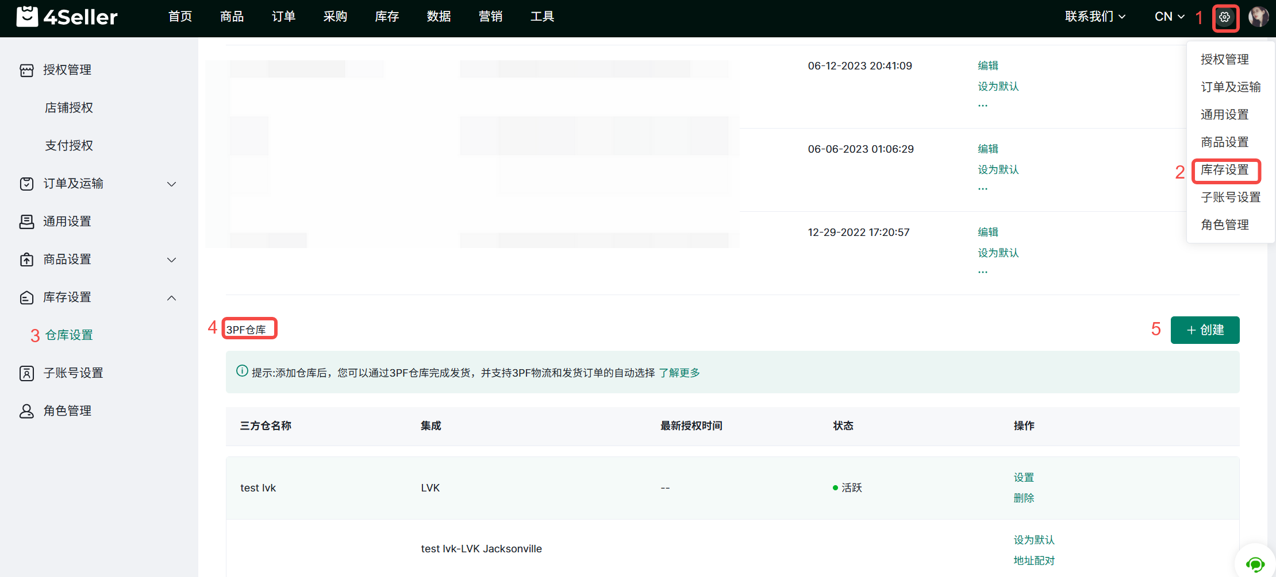
Task: Open the green live chat bubble
Action: point(1255,564)
